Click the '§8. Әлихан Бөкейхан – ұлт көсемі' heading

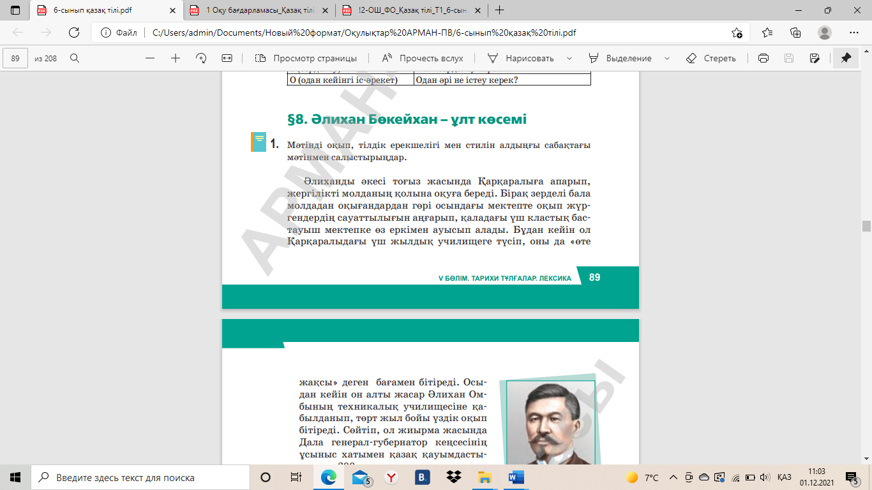pos(407,119)
